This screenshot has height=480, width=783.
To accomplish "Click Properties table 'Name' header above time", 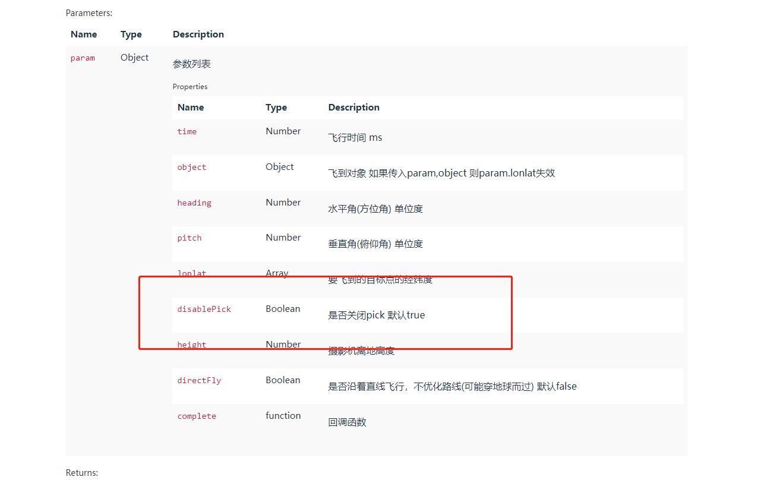I will tap(191, 107).
